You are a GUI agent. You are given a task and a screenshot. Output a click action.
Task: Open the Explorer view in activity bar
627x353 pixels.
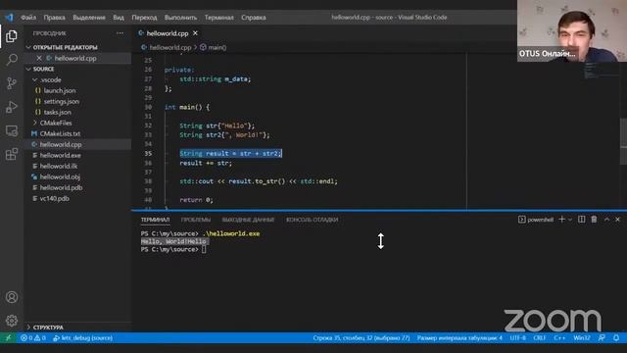point(12,36)
